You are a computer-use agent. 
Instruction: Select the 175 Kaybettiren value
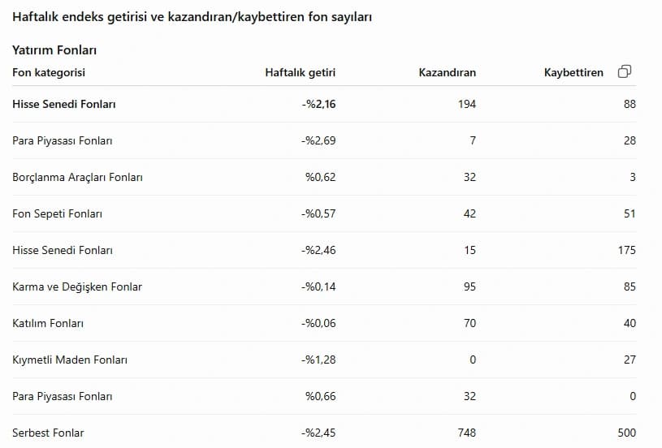[x=627, y=250]
